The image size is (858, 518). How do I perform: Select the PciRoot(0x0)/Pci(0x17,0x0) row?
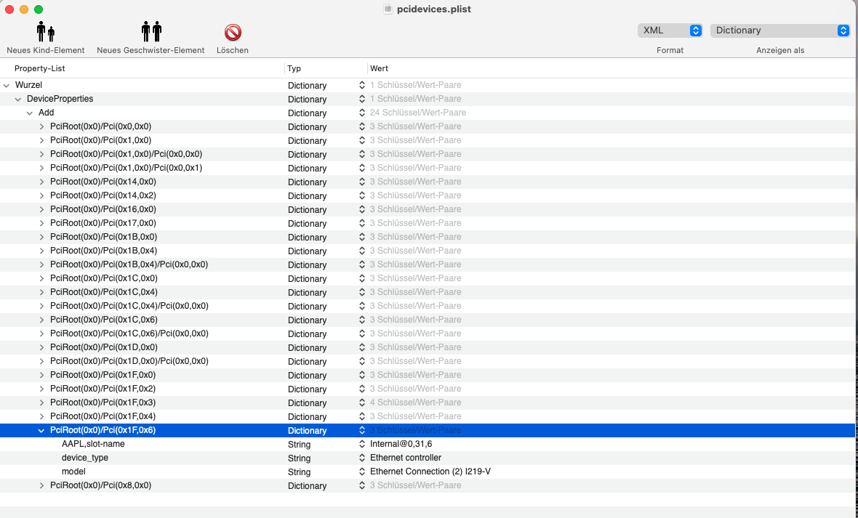pyautogui.click(x=428, y=223)
